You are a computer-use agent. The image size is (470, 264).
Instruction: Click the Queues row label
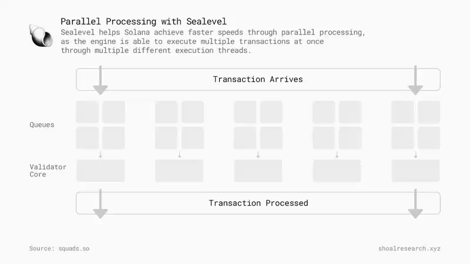42,125
